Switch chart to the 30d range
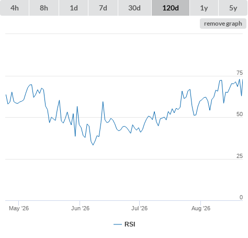248x238 pixels. tap(134, 8)
